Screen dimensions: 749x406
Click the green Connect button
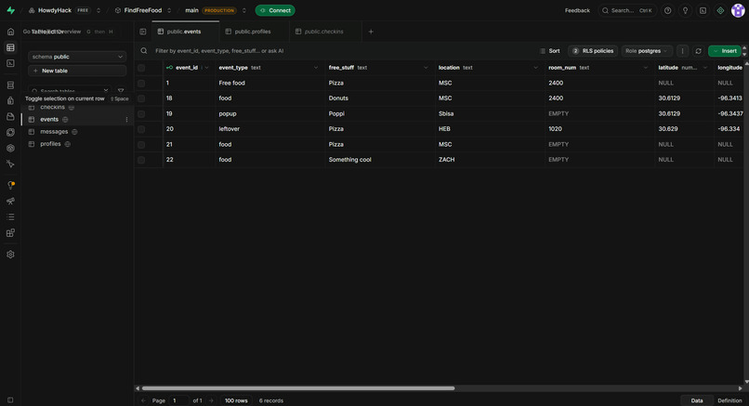pos(275,10)
